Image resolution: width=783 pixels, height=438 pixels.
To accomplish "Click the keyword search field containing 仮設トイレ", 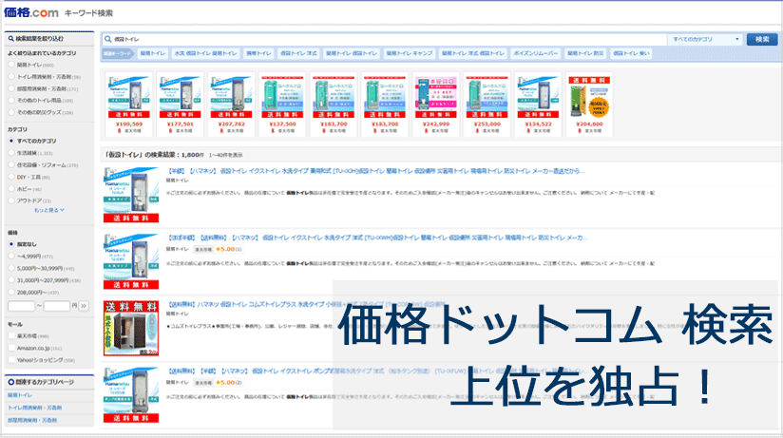I will tap(385, 39).
